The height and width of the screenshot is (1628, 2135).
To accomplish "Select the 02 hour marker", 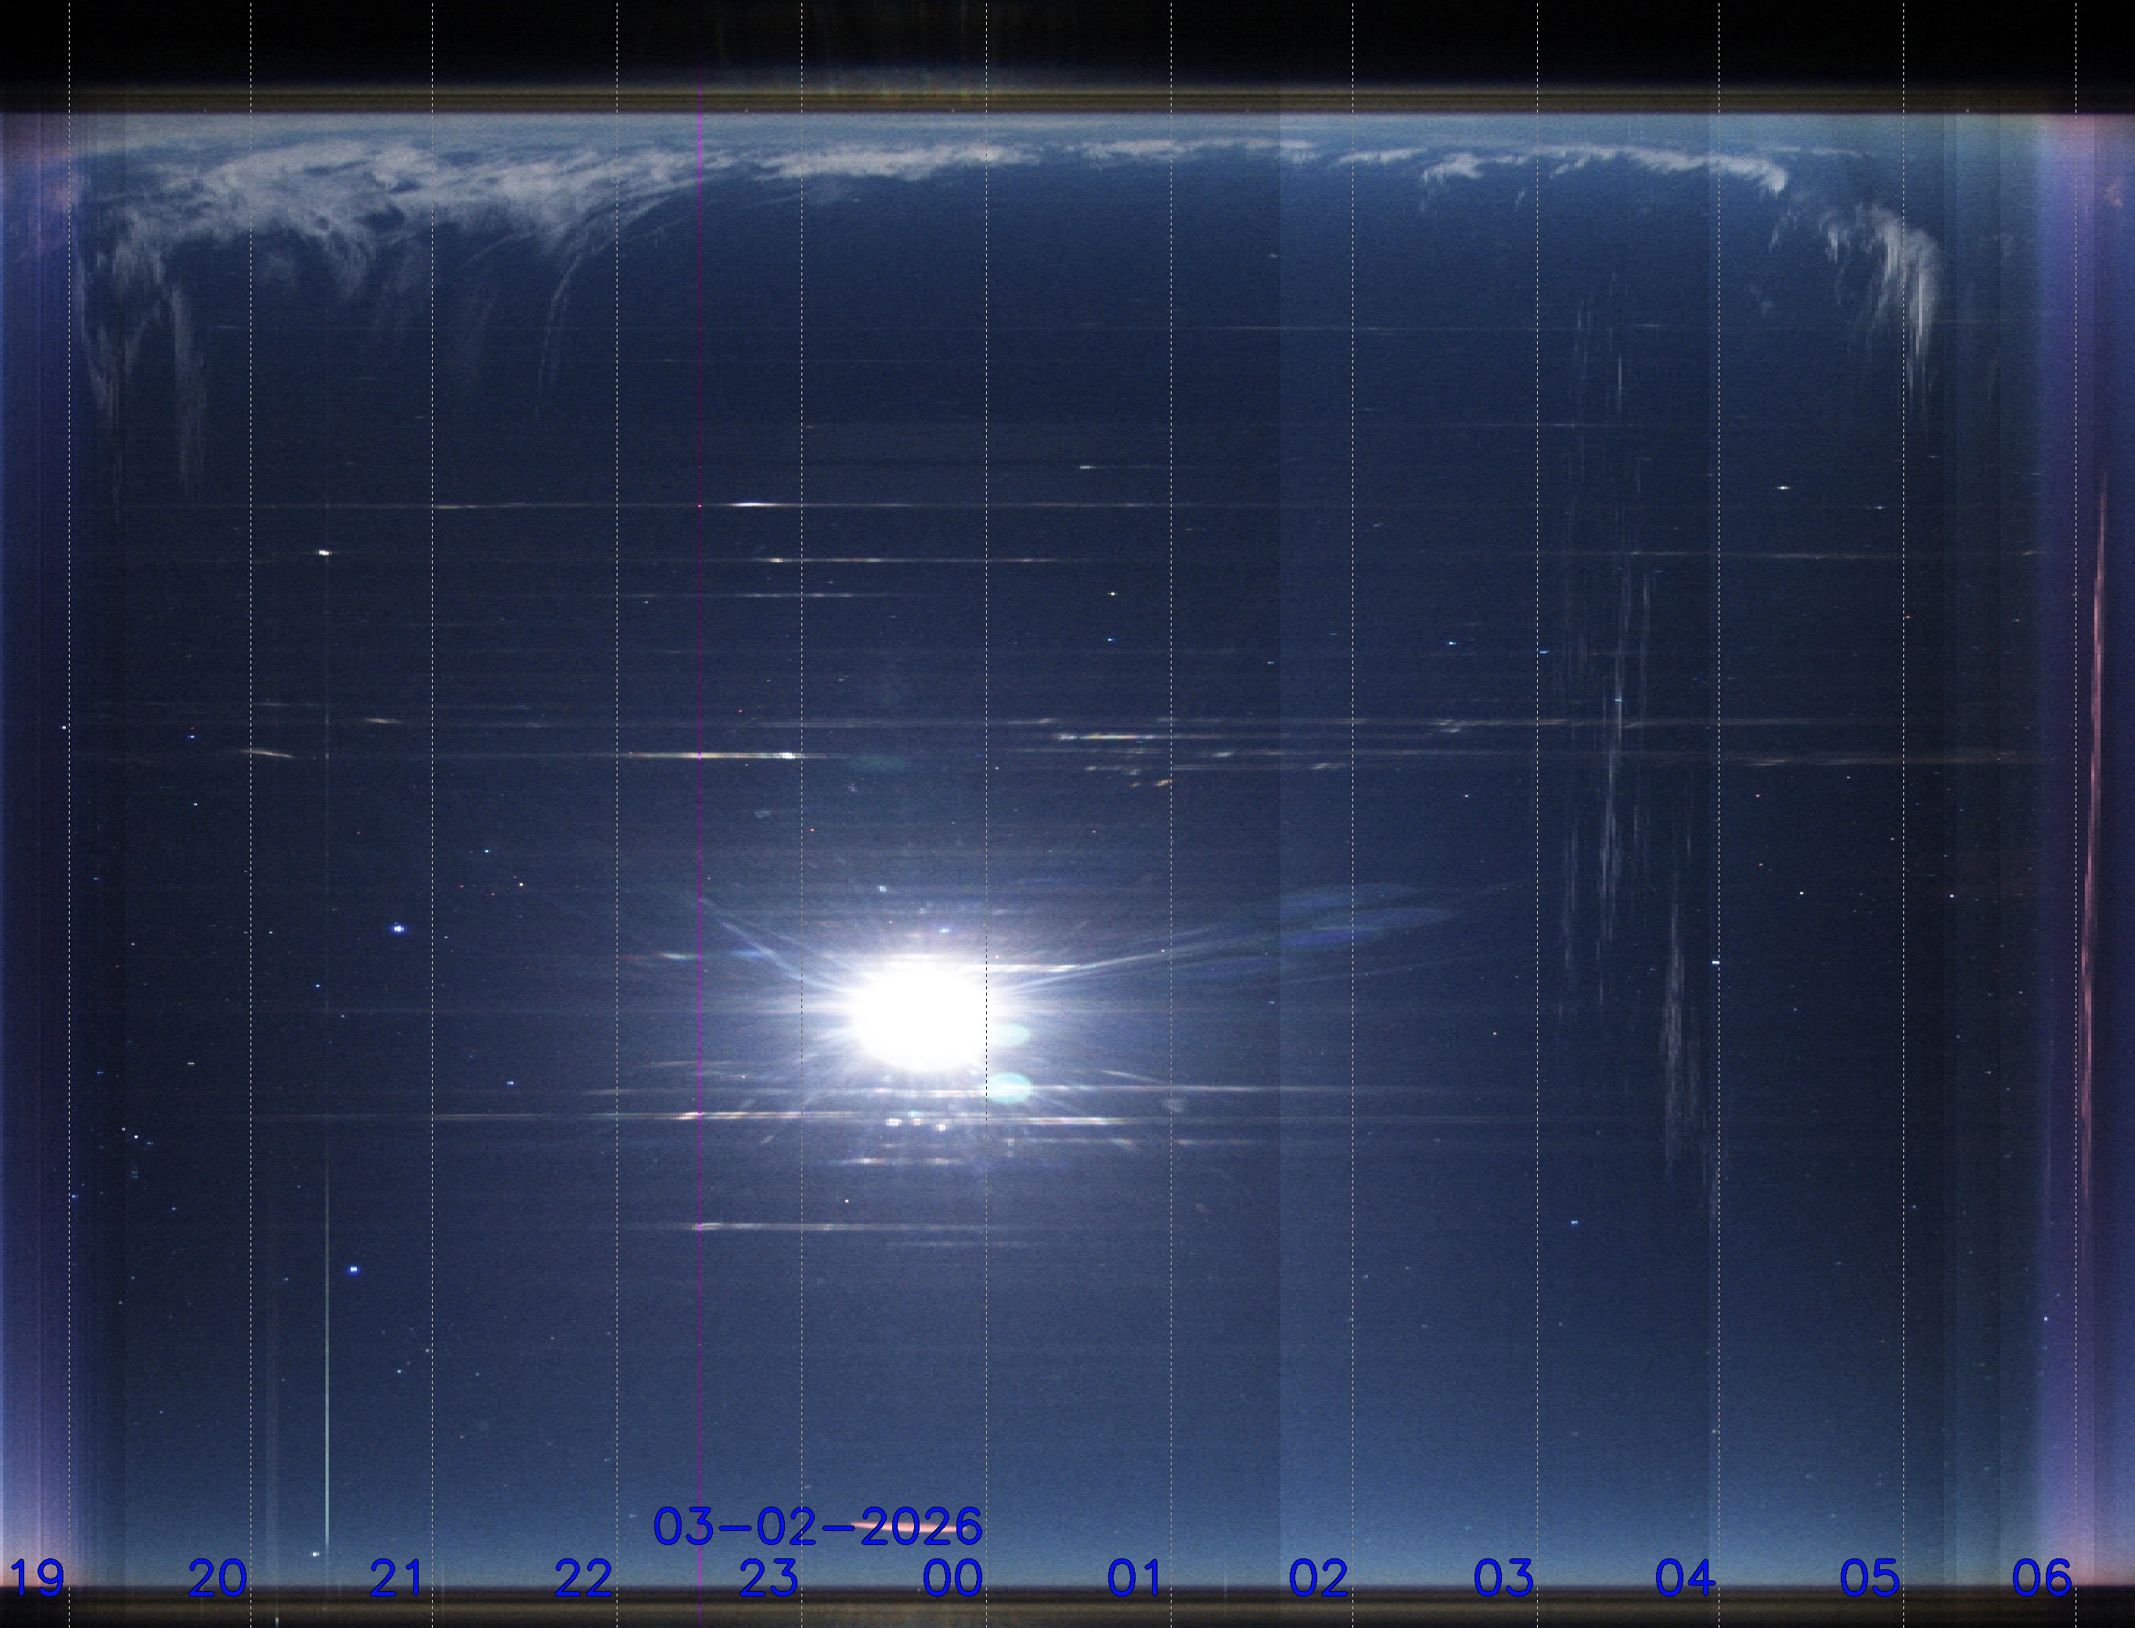I will click(1317, 1579).
